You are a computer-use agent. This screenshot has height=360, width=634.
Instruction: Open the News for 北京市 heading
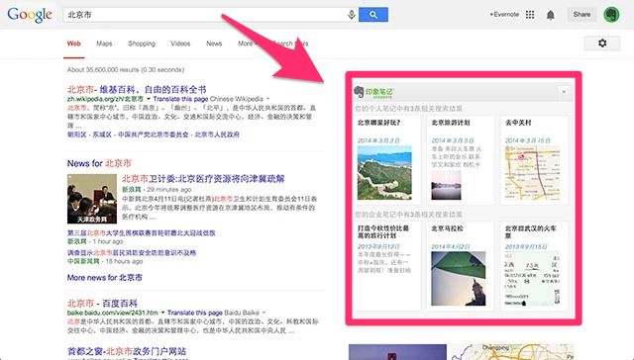click(x=99, y=163)
